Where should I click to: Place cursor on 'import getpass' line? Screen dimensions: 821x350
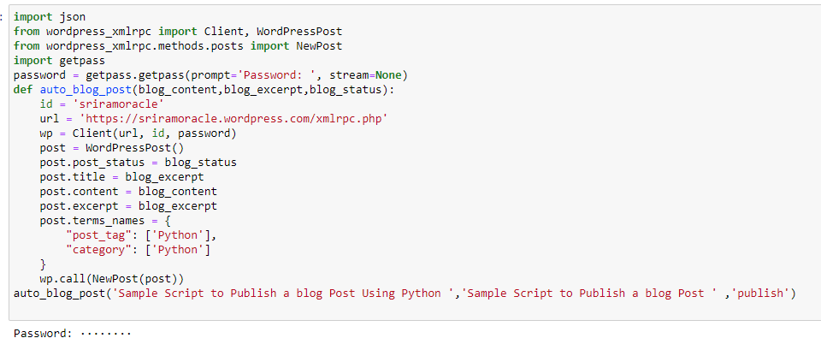[x=58, y=61]
